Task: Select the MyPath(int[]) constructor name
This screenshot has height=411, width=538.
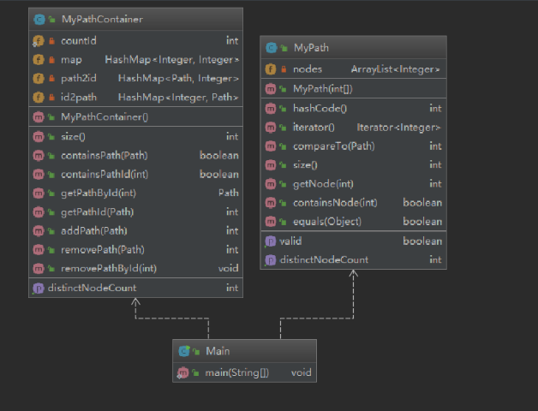Action: coord(322,89)
